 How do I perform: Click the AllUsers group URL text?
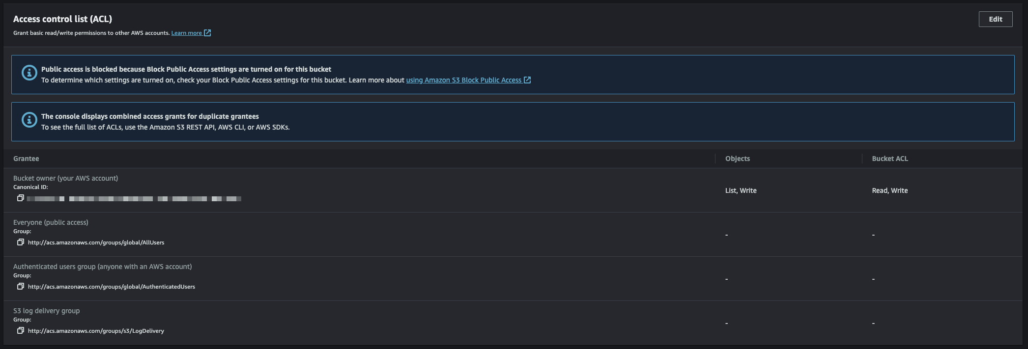96,242
